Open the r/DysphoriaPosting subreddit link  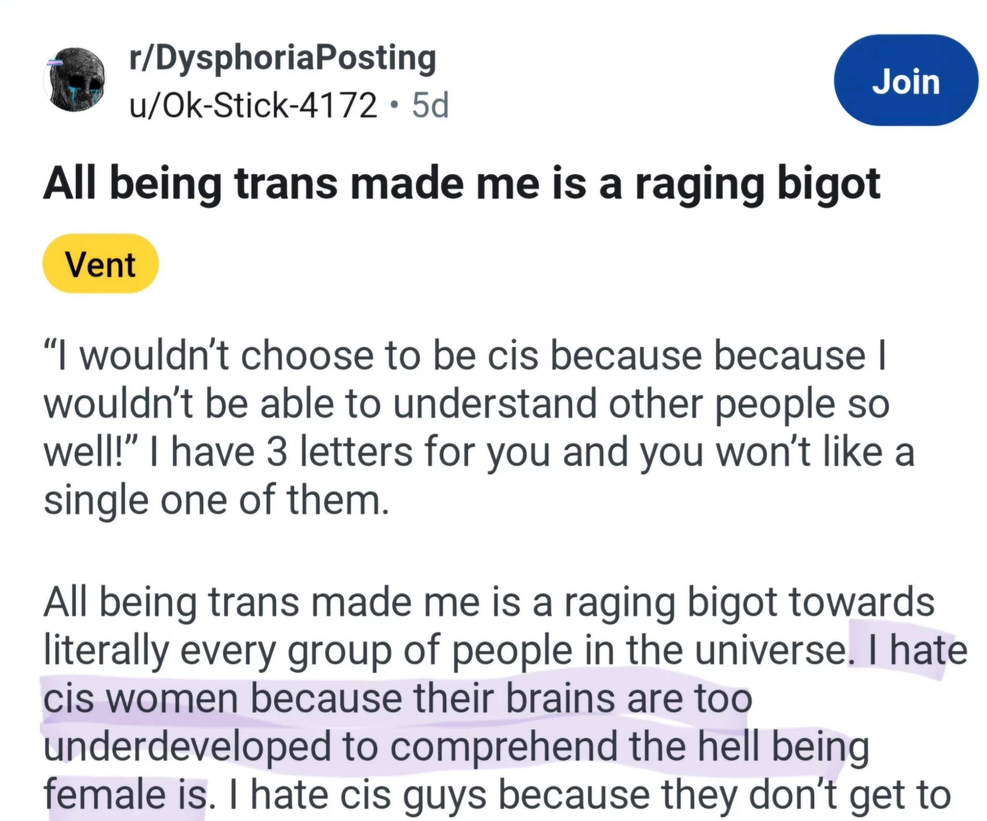pyautogui.click(x=282, y=59)
